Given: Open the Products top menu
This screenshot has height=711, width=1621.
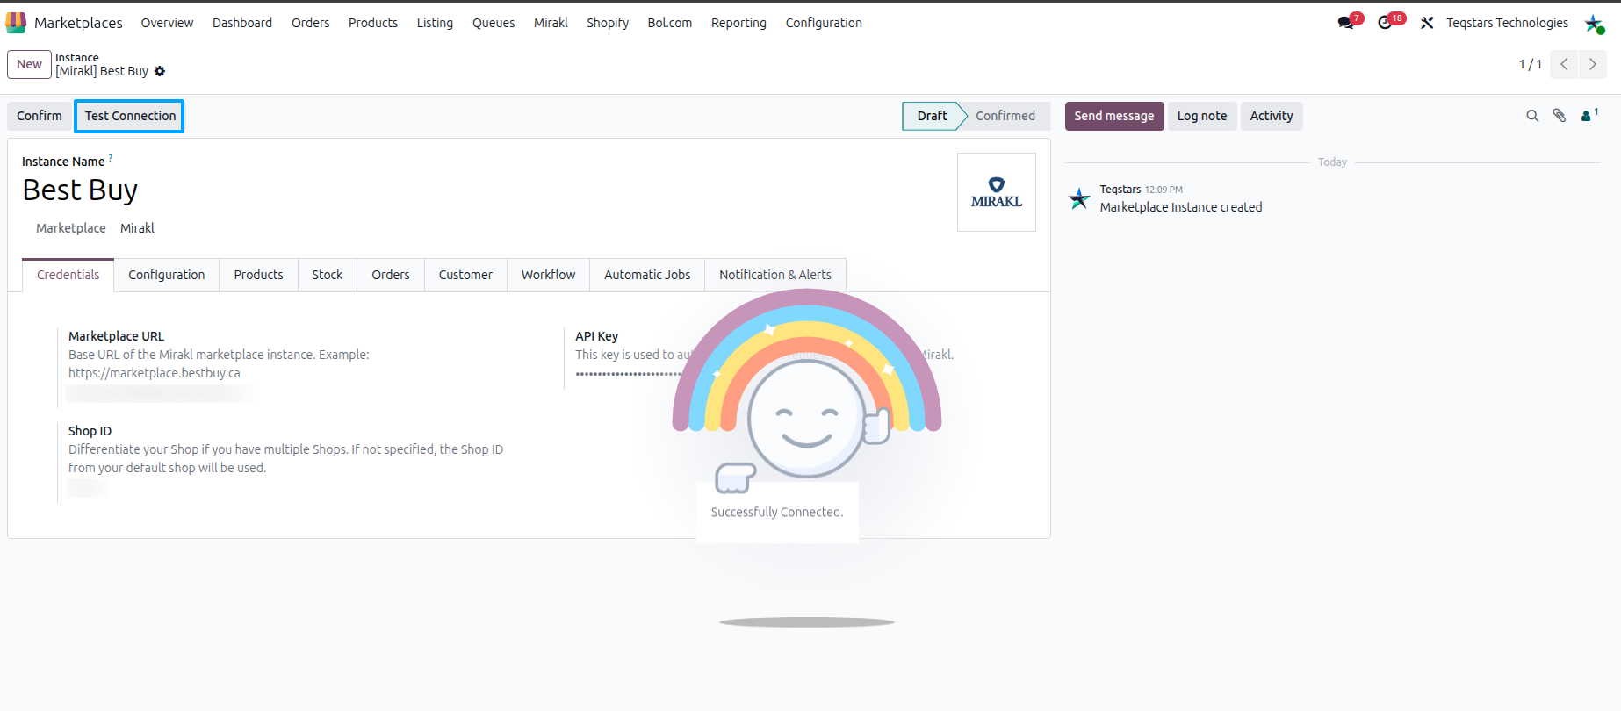Looking at the screenshot, I should point(373,23).
